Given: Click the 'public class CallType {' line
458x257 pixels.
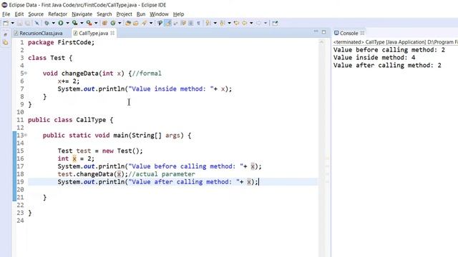Looking at the screenshot, I should 70,120.
